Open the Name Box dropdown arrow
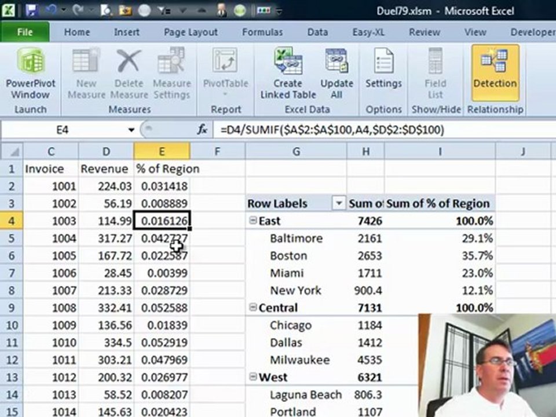556x417 pixels. (131, 130)
